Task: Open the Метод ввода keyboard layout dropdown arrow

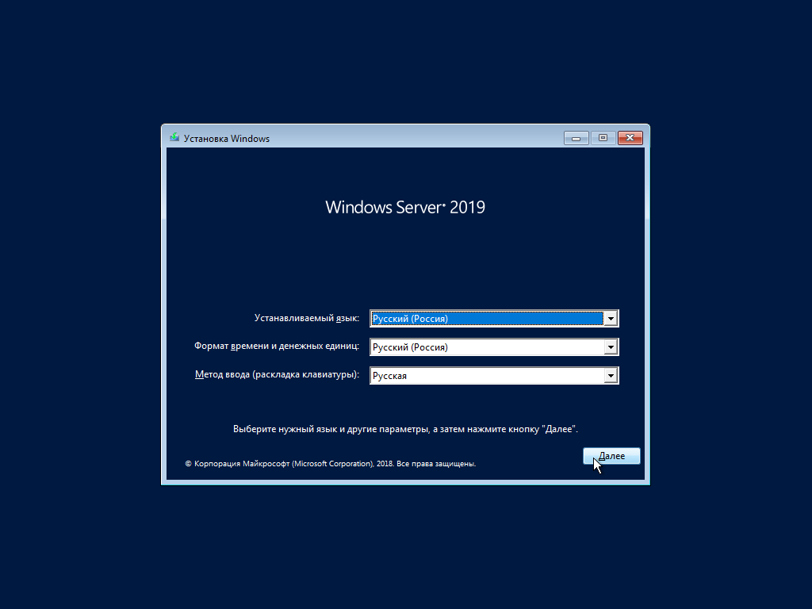Action: pyautogui.click(x=611, y=375)
